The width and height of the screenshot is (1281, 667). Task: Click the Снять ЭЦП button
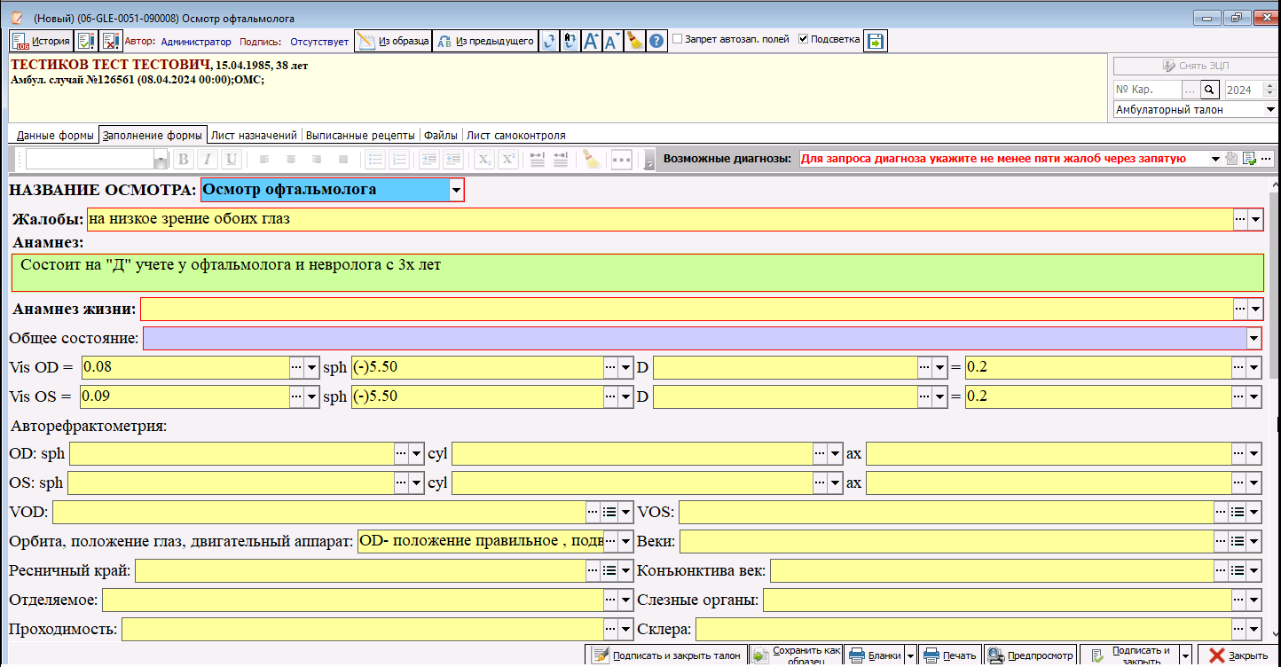point(1194,67)
